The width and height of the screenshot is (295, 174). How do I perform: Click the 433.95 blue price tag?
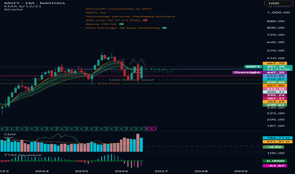275,76
